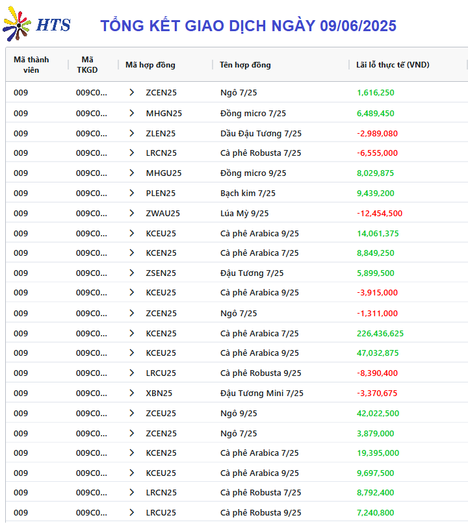Sort by the Mã hợp đồng column header
The width and height of the screenshot is (468, 524).
click(x=150, y=65)
